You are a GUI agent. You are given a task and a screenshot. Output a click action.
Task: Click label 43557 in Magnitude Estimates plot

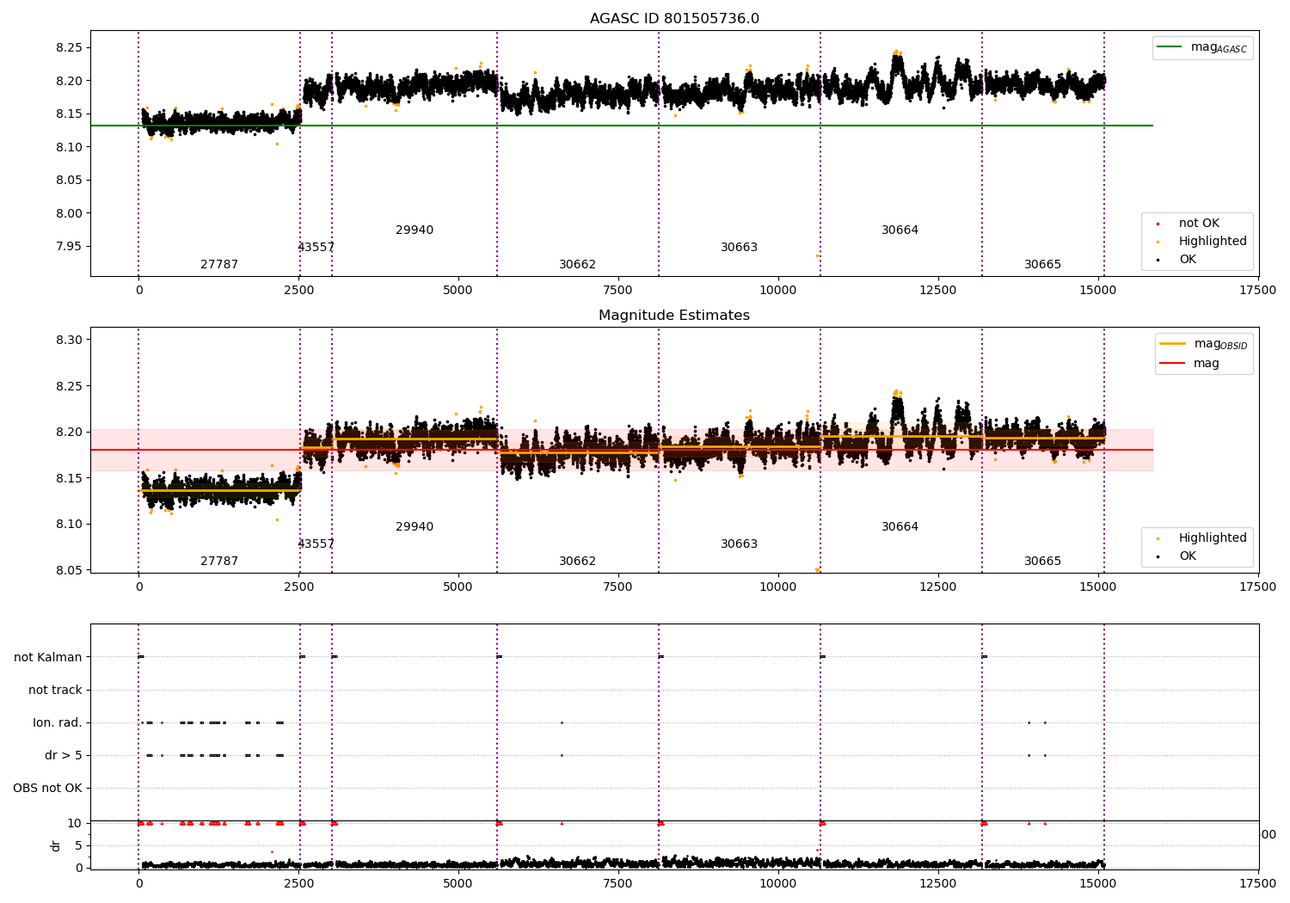[x=316, y=544]
